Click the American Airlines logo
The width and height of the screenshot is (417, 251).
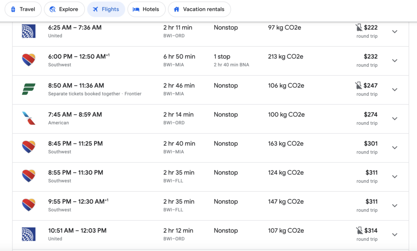pyautogui.click(x=29, y=118)
